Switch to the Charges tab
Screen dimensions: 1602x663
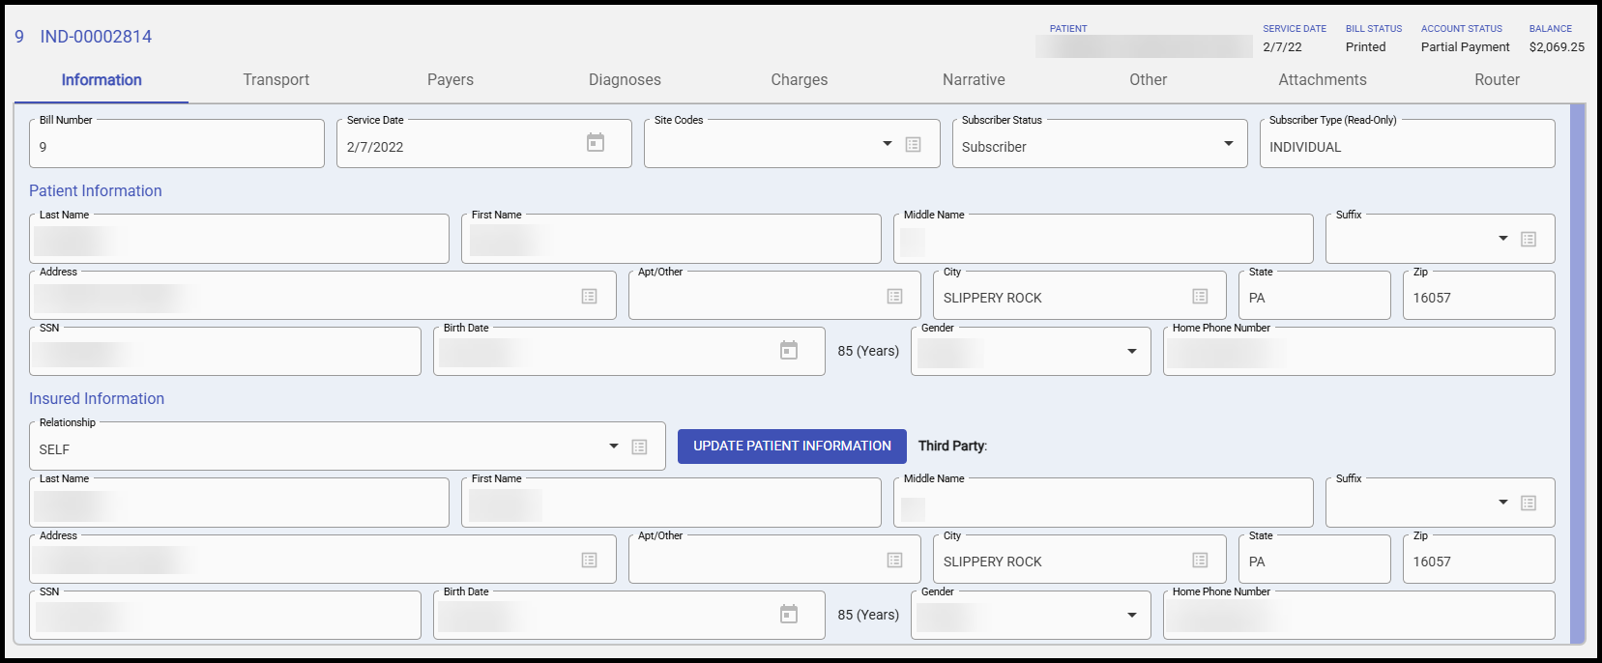(x=799, y=80)
